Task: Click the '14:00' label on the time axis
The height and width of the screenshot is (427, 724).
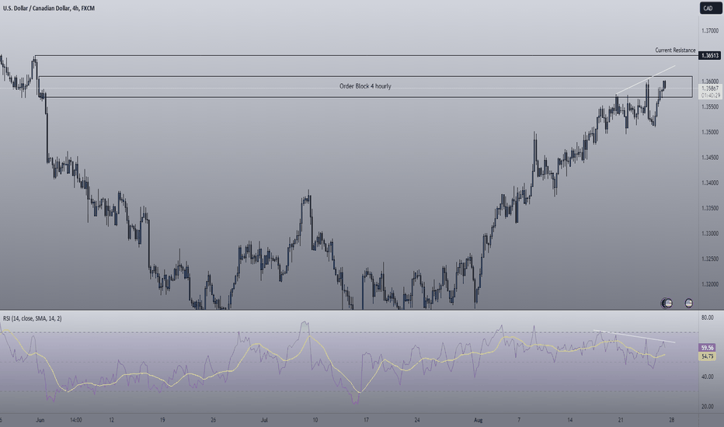Action: (x=75, y=420)
